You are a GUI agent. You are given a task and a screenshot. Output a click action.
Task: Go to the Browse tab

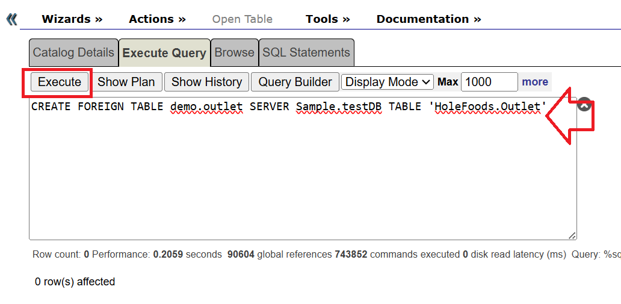point(234,53)
